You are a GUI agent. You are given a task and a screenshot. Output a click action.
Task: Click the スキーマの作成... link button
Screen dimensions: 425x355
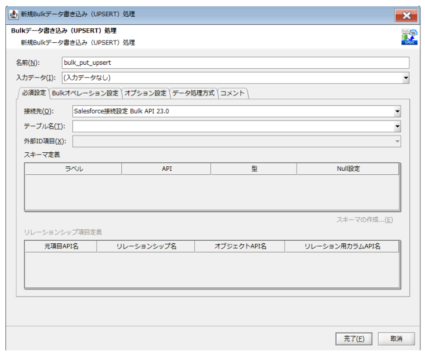coord(364,219)
